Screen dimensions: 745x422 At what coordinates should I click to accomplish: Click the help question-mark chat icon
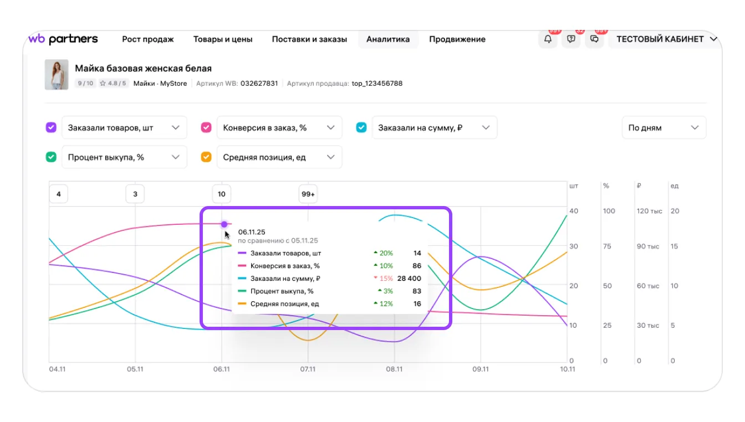(571, 39)
